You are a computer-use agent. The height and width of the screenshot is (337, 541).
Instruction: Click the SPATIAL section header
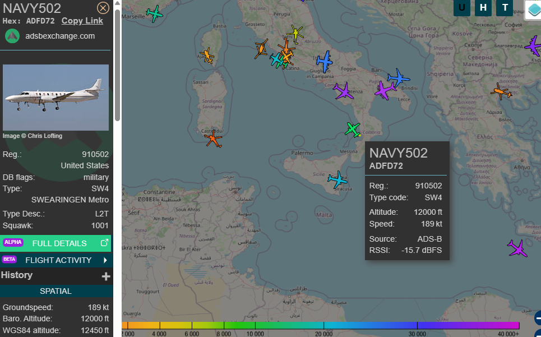(x=56, y=291)
